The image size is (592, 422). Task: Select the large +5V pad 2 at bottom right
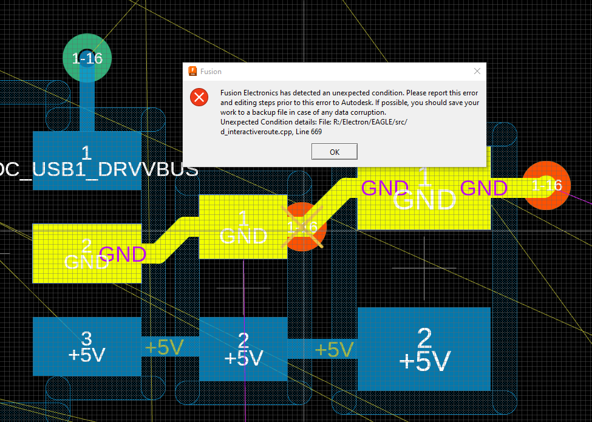[x=424, y=348]
